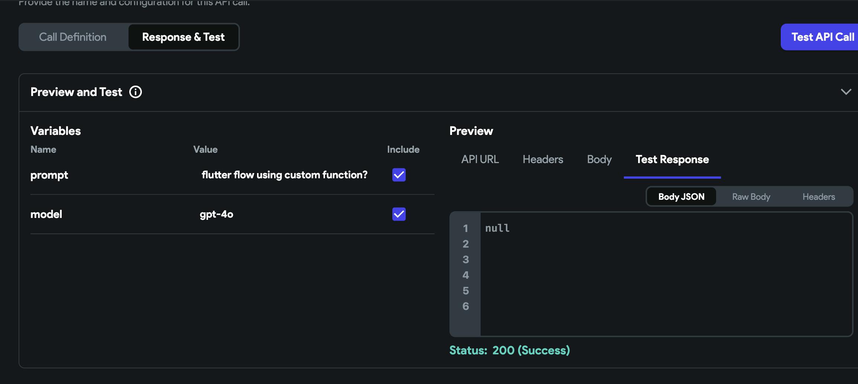Show response Headers in segmented control
This screenshot has height=384, width=858.
click(x=819, y=197)
